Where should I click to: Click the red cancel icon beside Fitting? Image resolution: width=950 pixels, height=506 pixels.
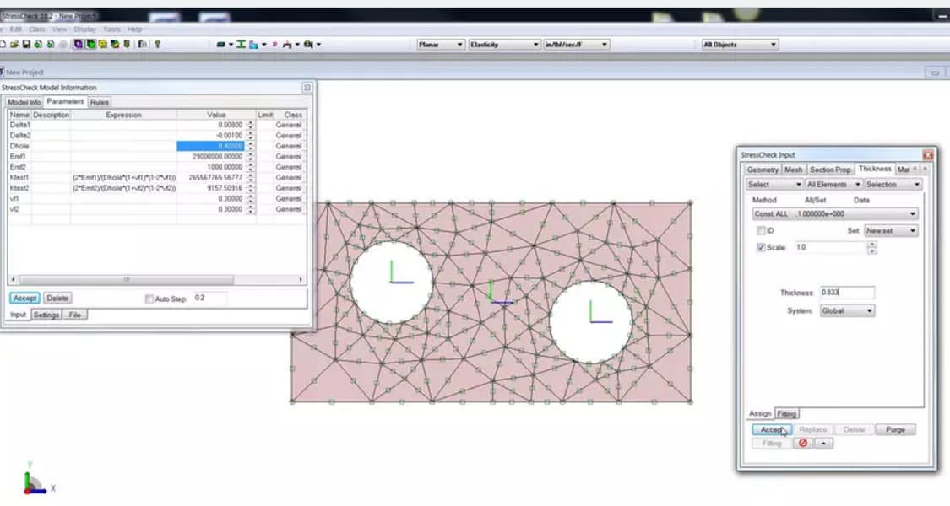coord(802,444)
